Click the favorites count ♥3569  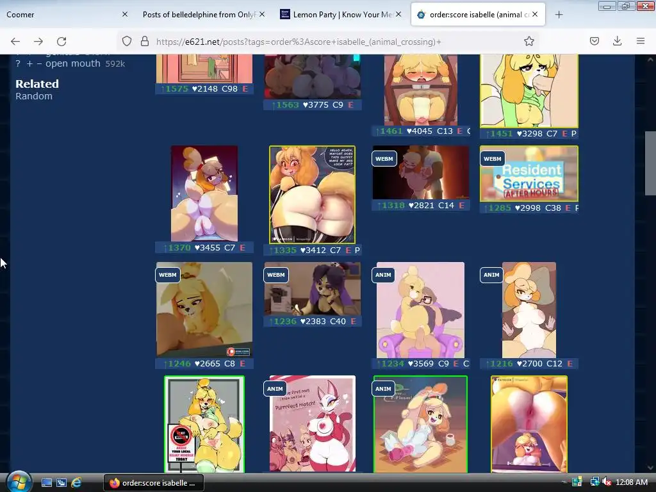coord(420,364)
